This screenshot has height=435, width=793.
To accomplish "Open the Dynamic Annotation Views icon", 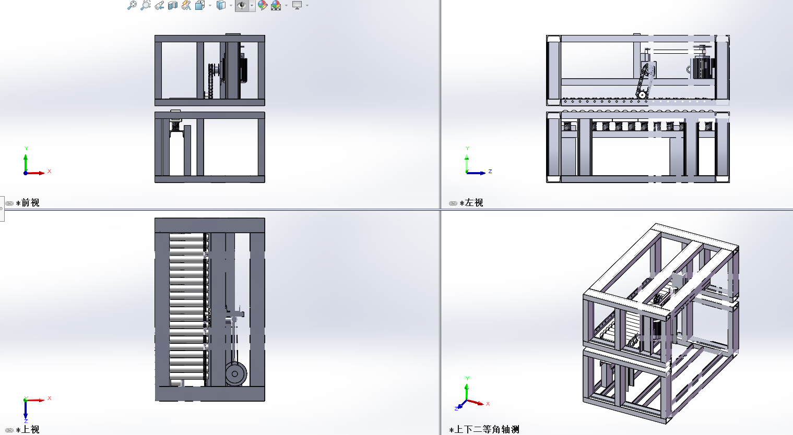I will [x=186, y=5].
